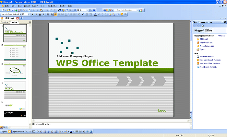Click From Design Template link
The height and width of the screenshot is (137, 227).
tap(208, 67)
